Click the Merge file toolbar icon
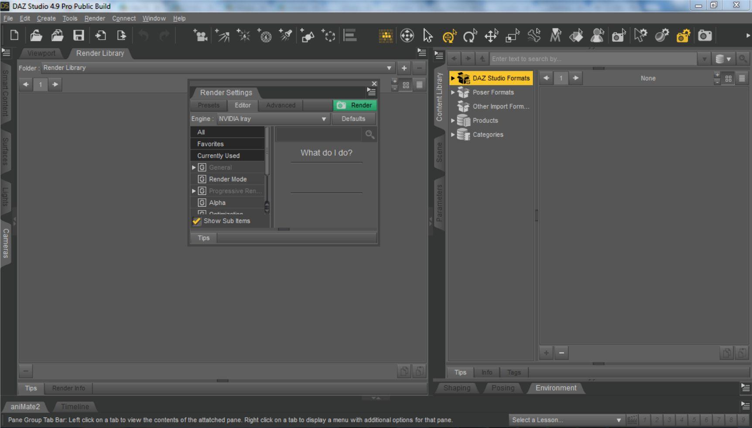Image resolution: width=752 pixels, height=428 pixels. point(57,35)
